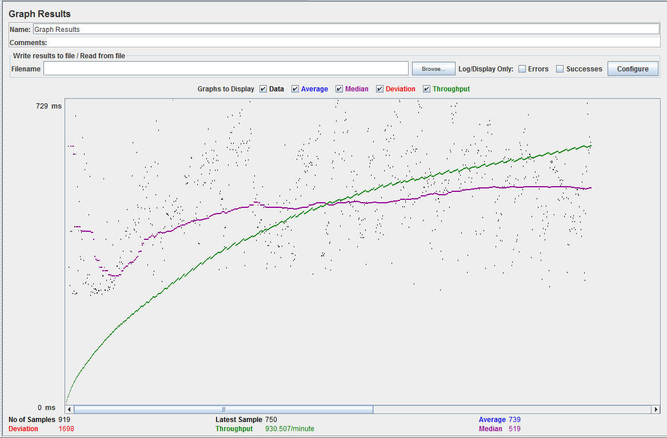Click the left scroll arrow icon

point(69,409)
